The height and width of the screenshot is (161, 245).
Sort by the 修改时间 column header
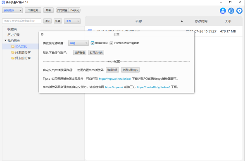(x=201, y=21)
